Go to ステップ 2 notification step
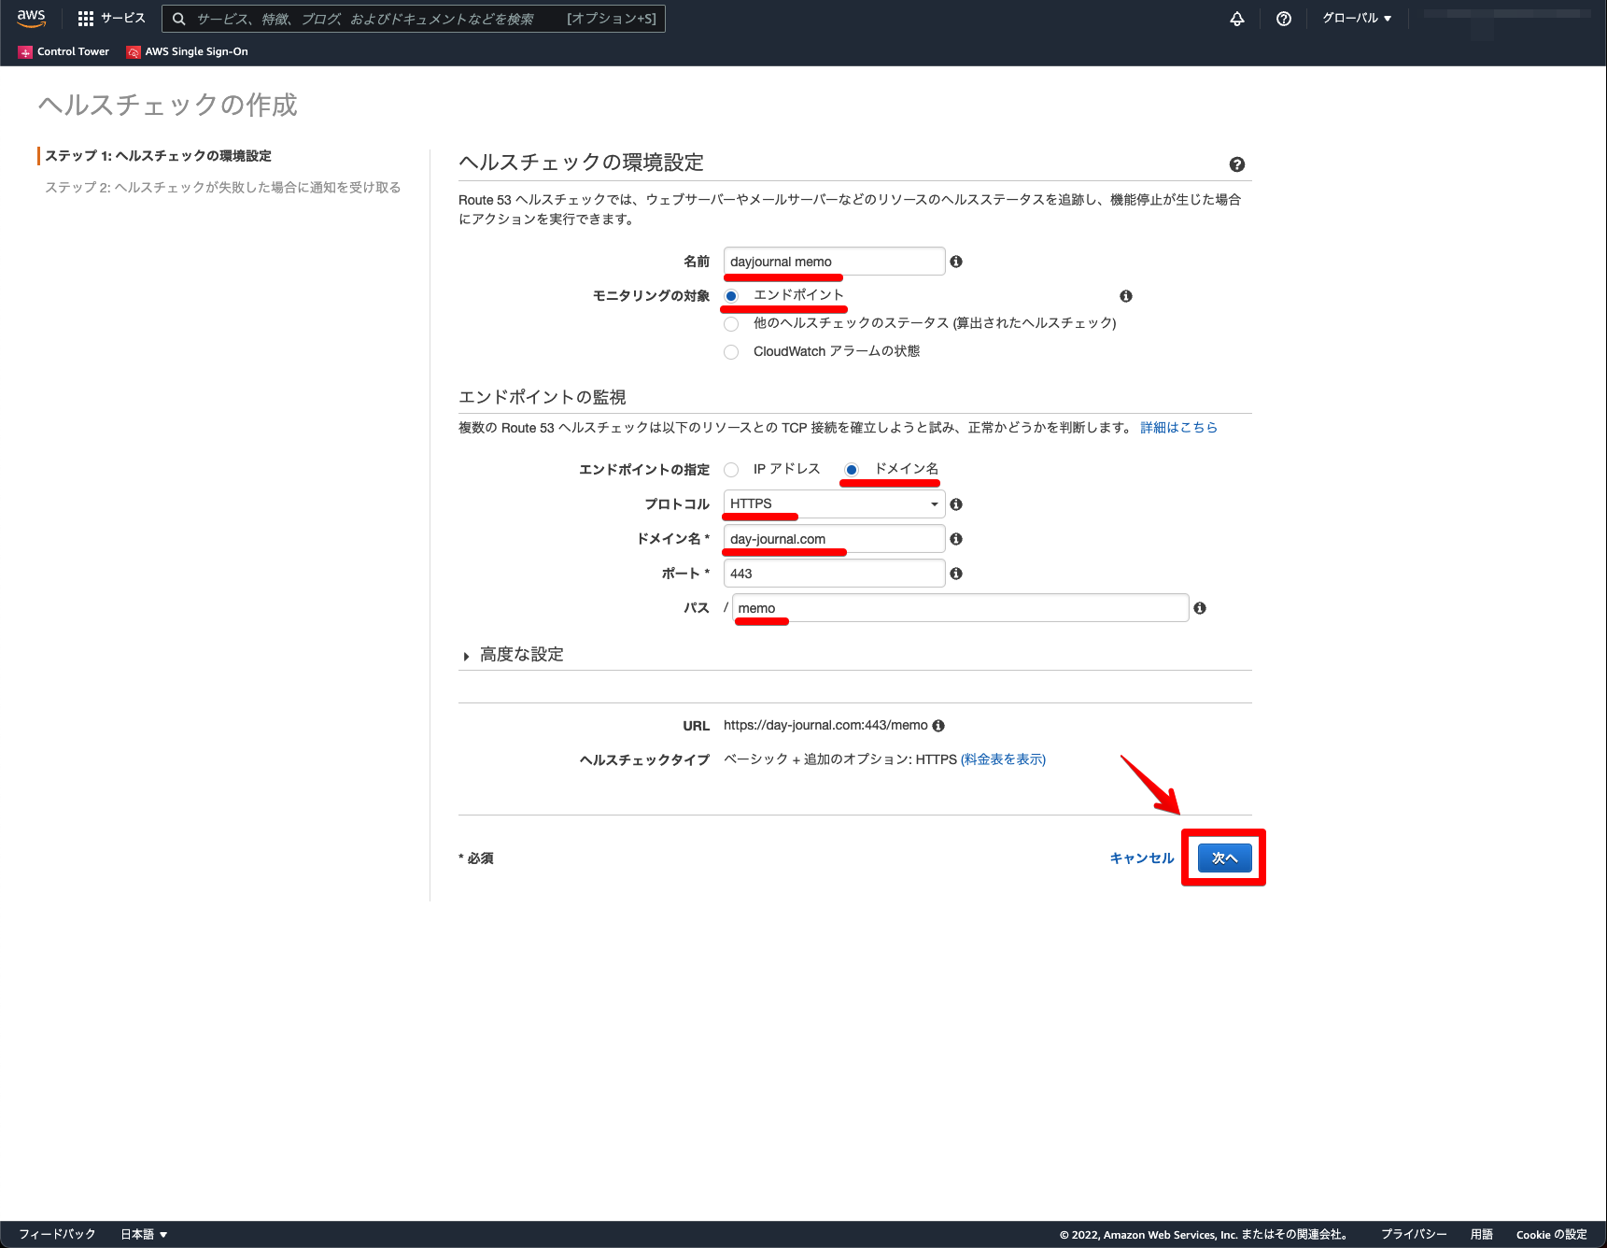 (223, 188)
